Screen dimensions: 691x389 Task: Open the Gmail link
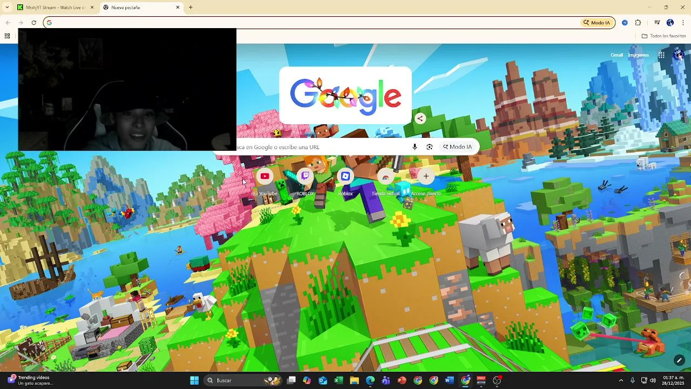[617, 55]
